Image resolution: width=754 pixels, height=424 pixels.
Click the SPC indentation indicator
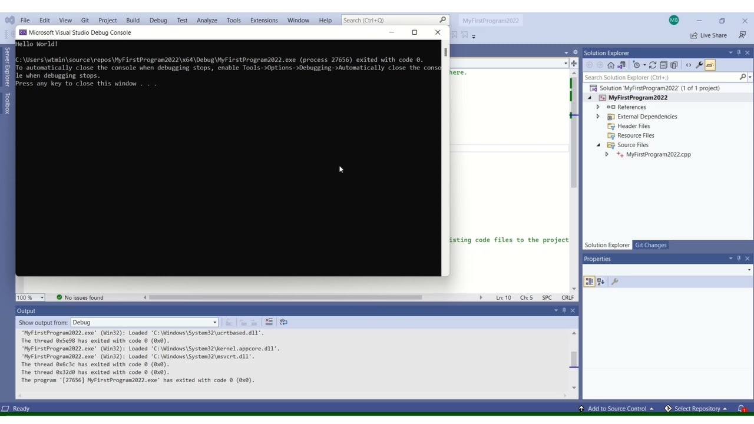pos(547,297)
